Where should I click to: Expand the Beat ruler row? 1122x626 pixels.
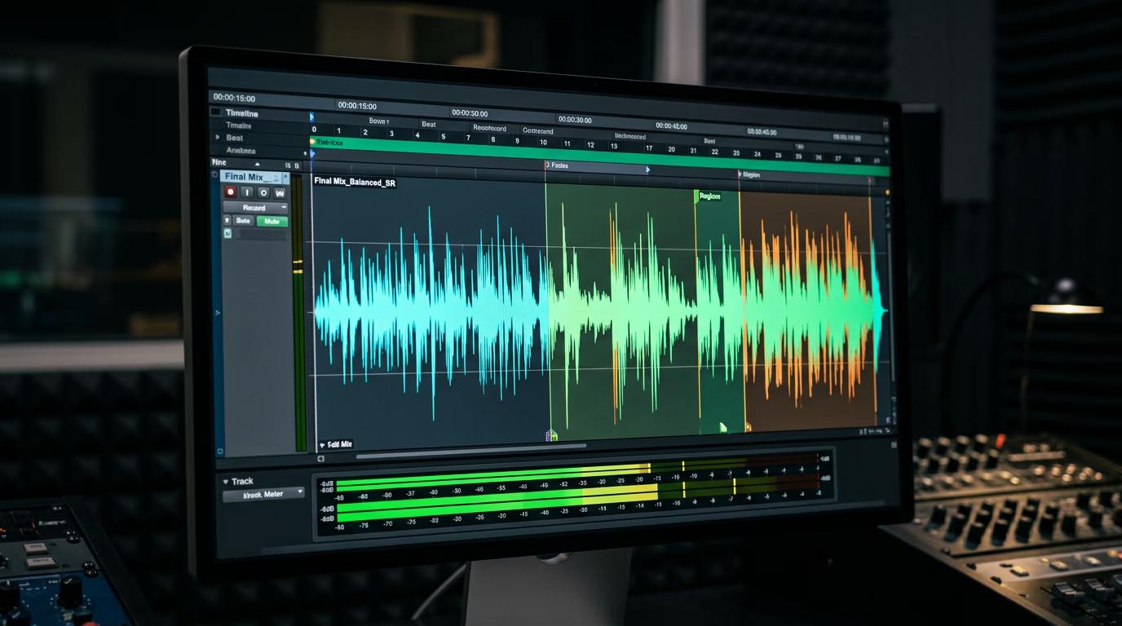[x=217, y=138]
